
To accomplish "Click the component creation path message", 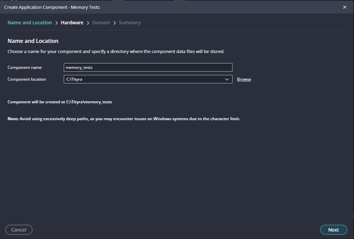I will pyautogui.click(x=60, y=102).
